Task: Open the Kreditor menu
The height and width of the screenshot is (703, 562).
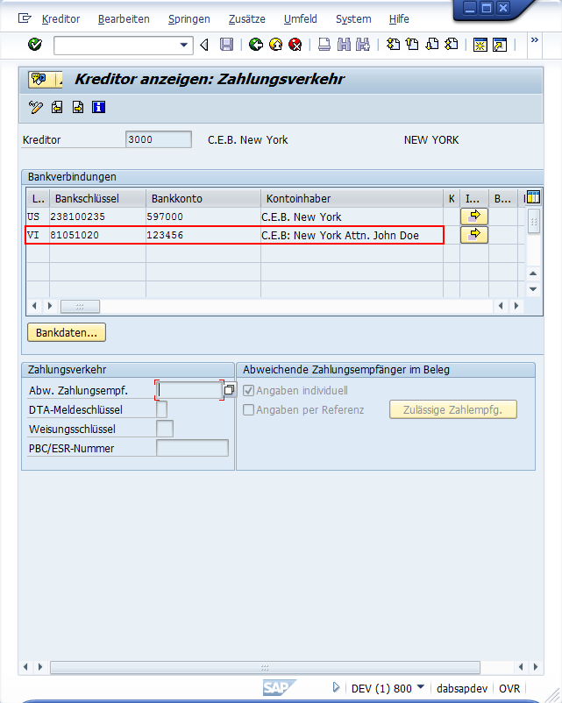Action: tap(60, 19)
